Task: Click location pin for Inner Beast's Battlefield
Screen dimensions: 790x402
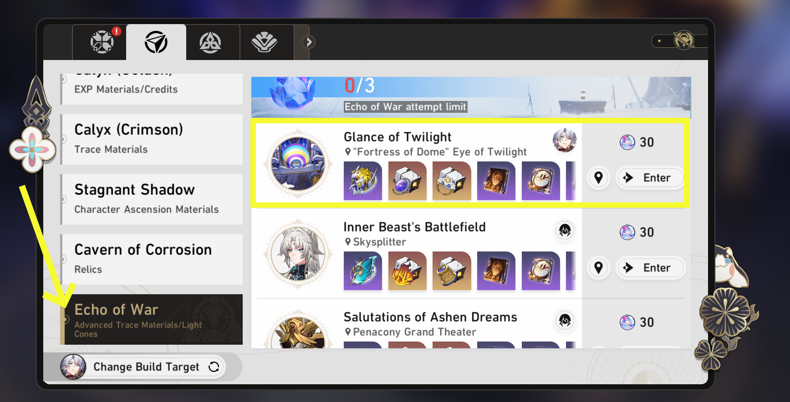Action: pos(598,268)
